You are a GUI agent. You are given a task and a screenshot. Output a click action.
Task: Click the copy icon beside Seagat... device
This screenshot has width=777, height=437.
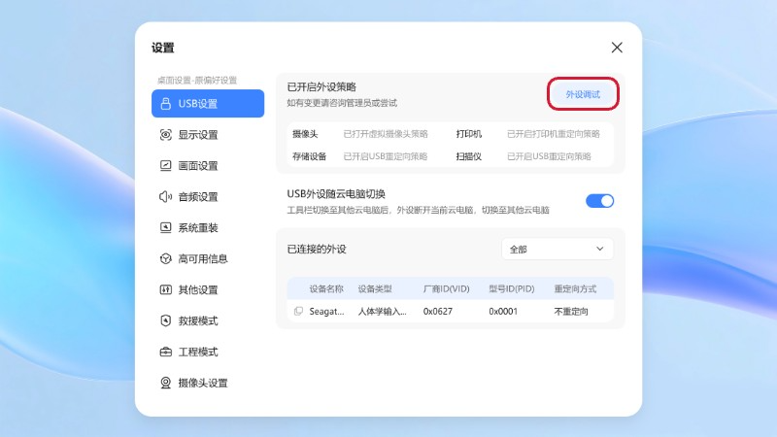(x=298, y=311)
